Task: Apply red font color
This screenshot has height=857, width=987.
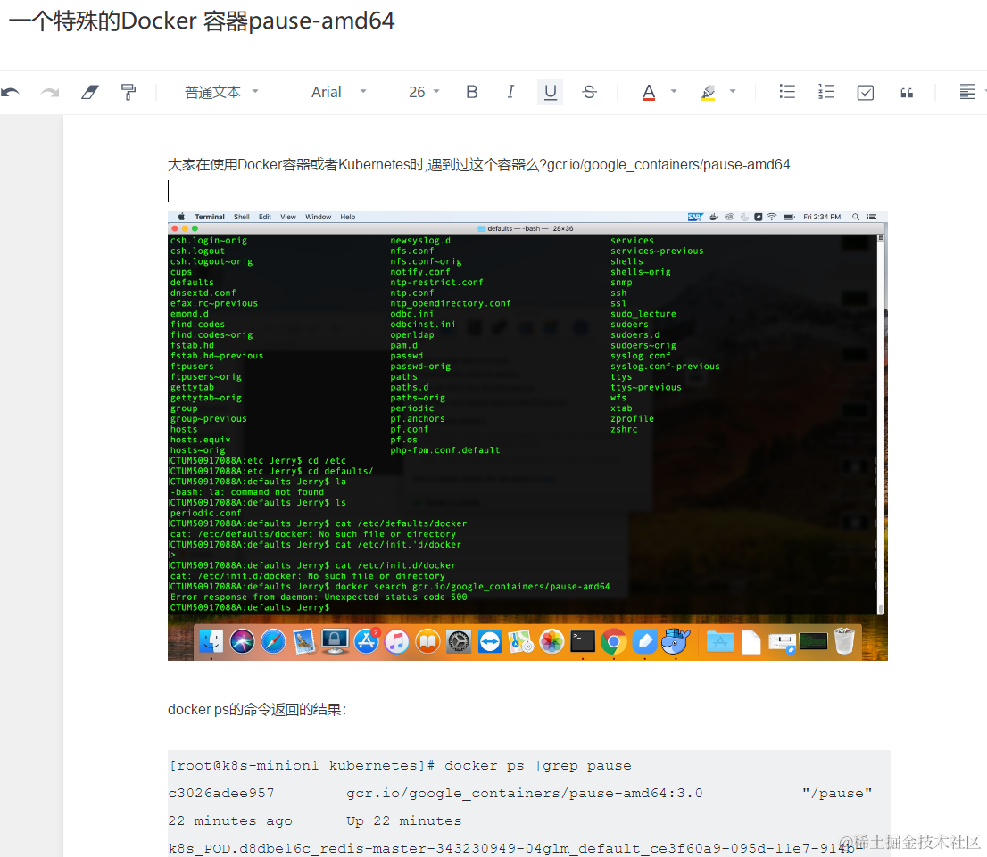Action: [649, 92]
